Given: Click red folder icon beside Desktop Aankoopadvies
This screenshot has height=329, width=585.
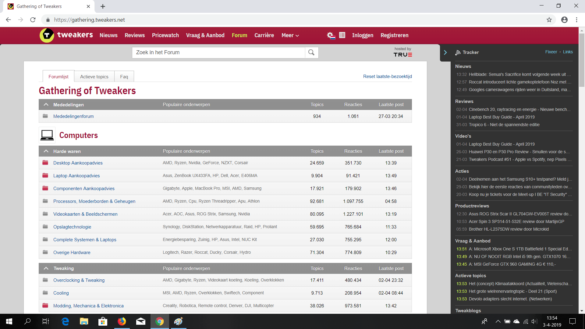Looking at the screenshot, I should (45, 163).
